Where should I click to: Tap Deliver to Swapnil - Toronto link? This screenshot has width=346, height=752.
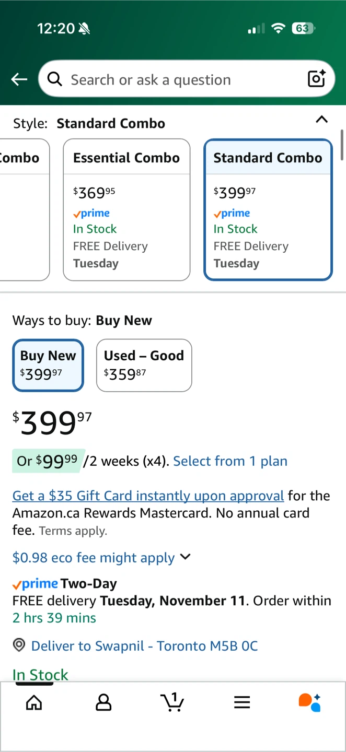[144, 646]
